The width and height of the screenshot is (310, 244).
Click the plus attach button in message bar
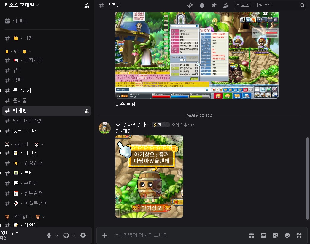point(105,235)
